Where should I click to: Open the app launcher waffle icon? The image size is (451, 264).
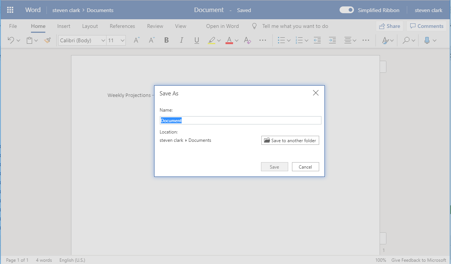(11, 10)
